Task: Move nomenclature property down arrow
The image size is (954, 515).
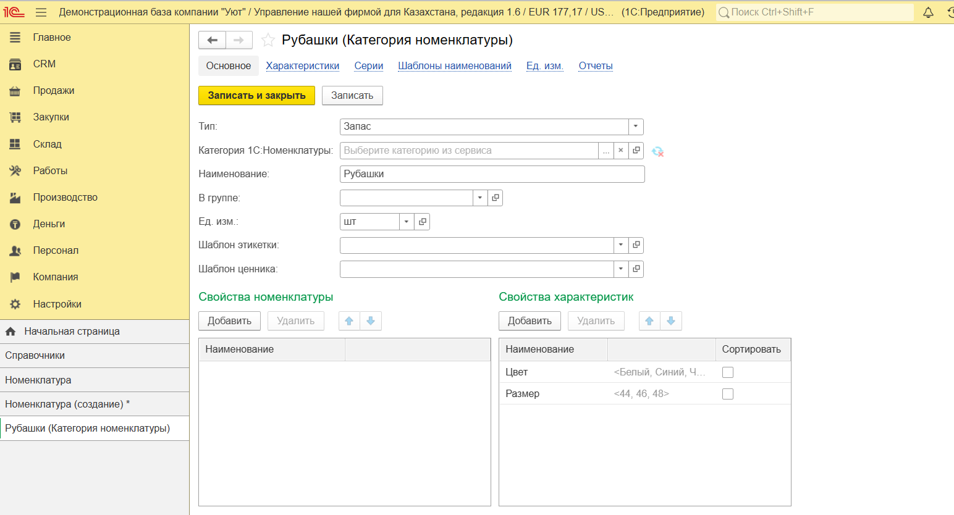Action: pyautogui.click(x=371, y=321)
